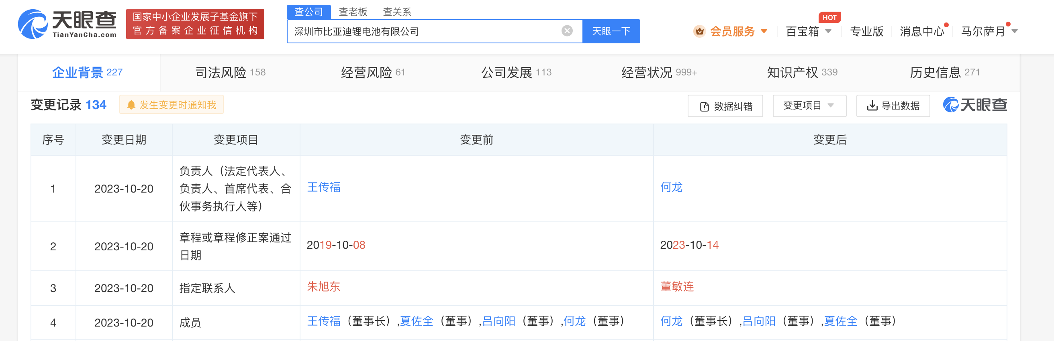The height and width of the screenshot is (341, 1054).
Task: Click the crown icon beside 会员服务
Action: tap(699, 31)
